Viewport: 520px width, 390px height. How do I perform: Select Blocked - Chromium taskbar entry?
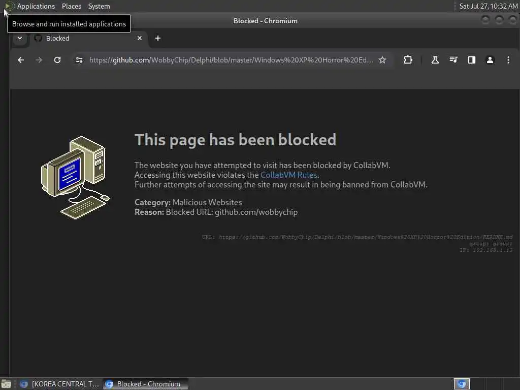coord(145,384)
